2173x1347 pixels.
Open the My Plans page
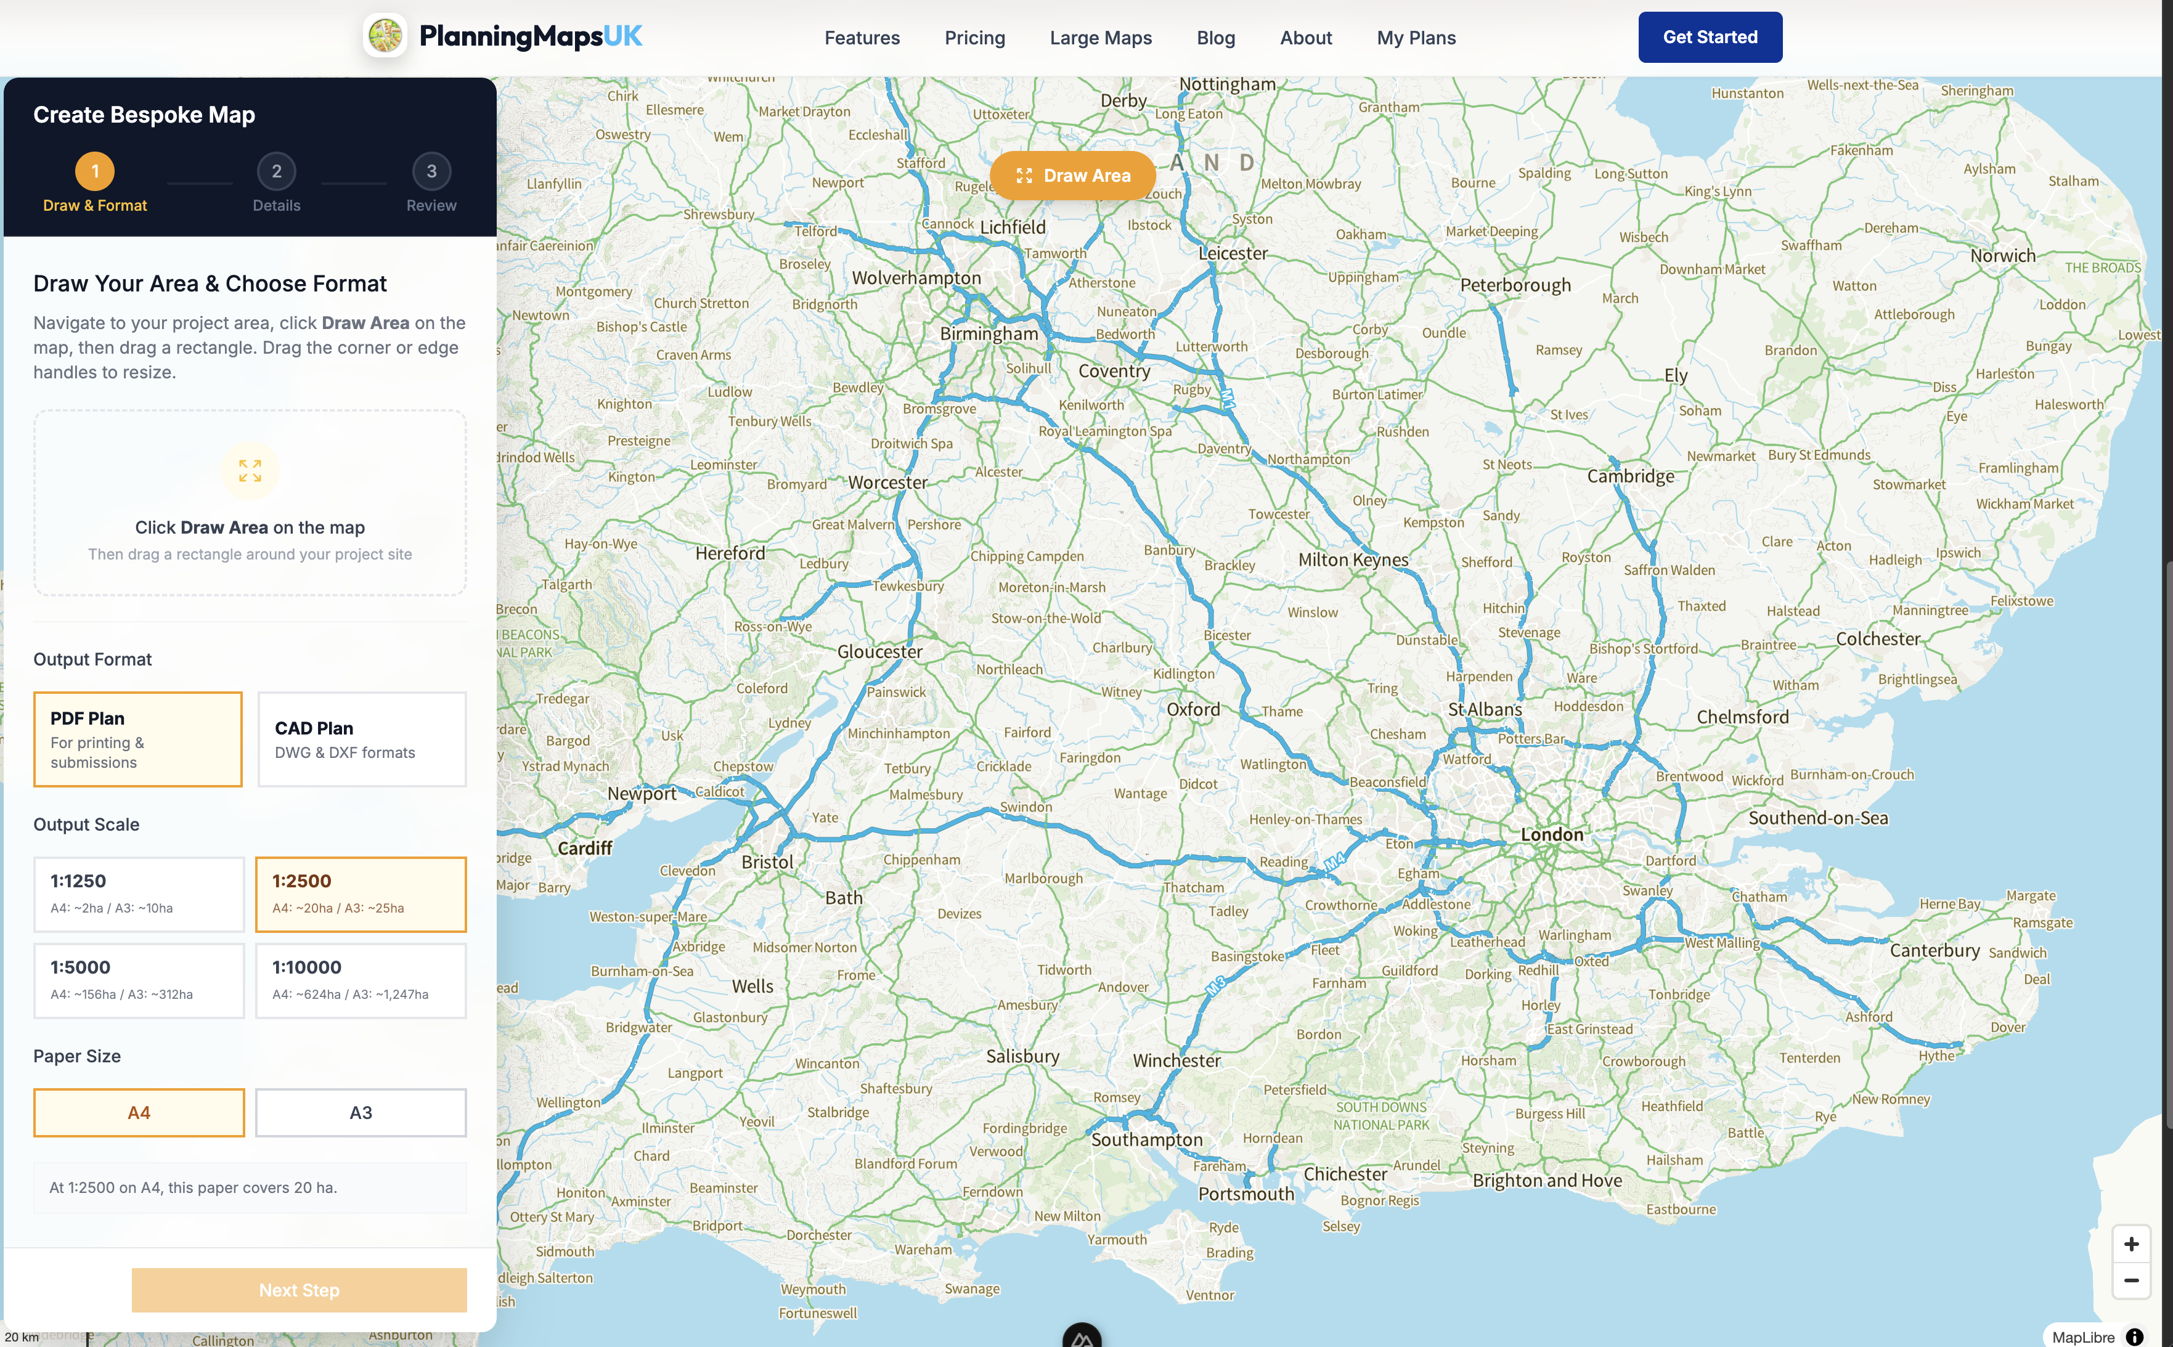click(1416, 38)
